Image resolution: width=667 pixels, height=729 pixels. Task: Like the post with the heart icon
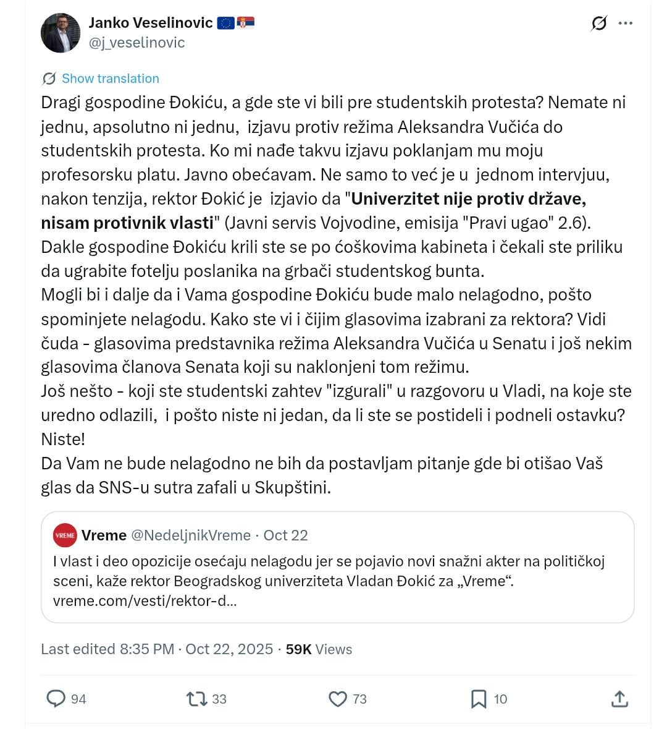tap(338, 699)
